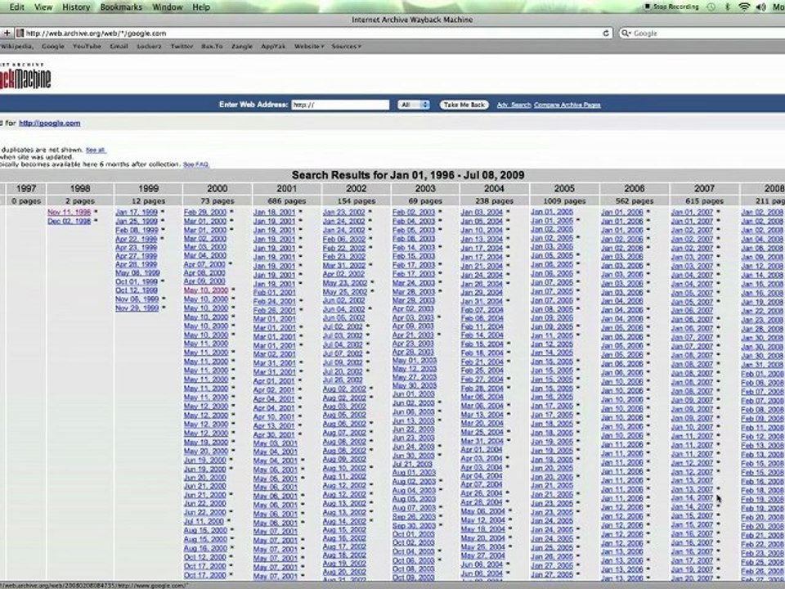The image size is (785, 589).
Task: Open the Apr 07, 2000 snapshot
Action: pyautogui.click(x=204, y=264)
